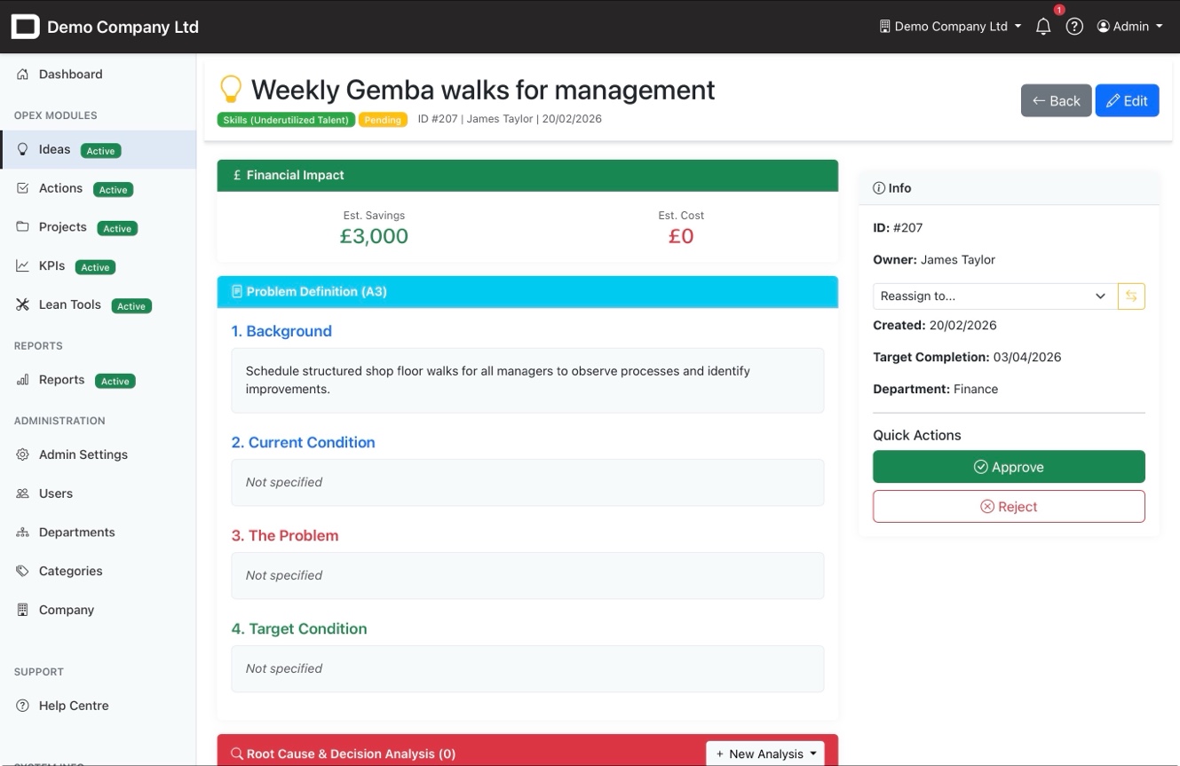
Task: Open the Help Centre link
Action: click(74, 706)
